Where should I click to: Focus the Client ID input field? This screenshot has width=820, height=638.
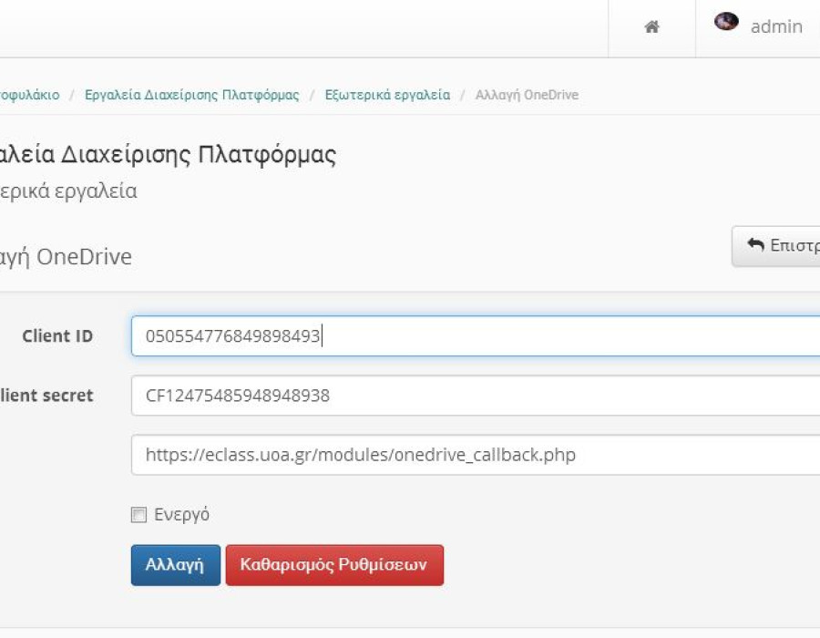[x=476, y=335]
